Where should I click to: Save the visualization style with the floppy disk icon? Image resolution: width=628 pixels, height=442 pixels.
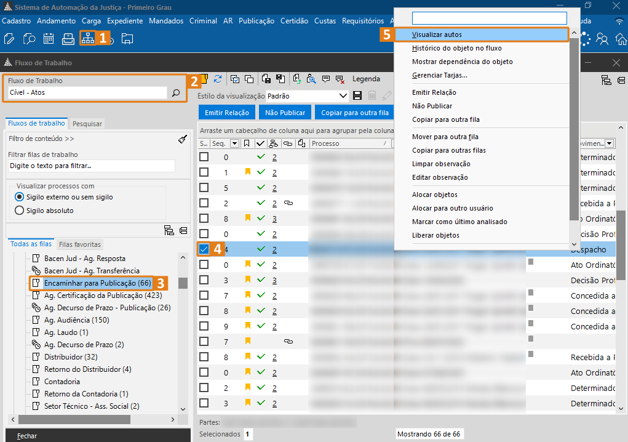pos(357,96)
